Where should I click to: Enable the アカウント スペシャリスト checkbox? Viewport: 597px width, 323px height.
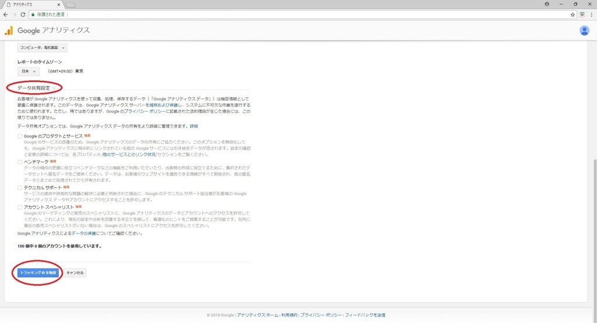[19, 208]
